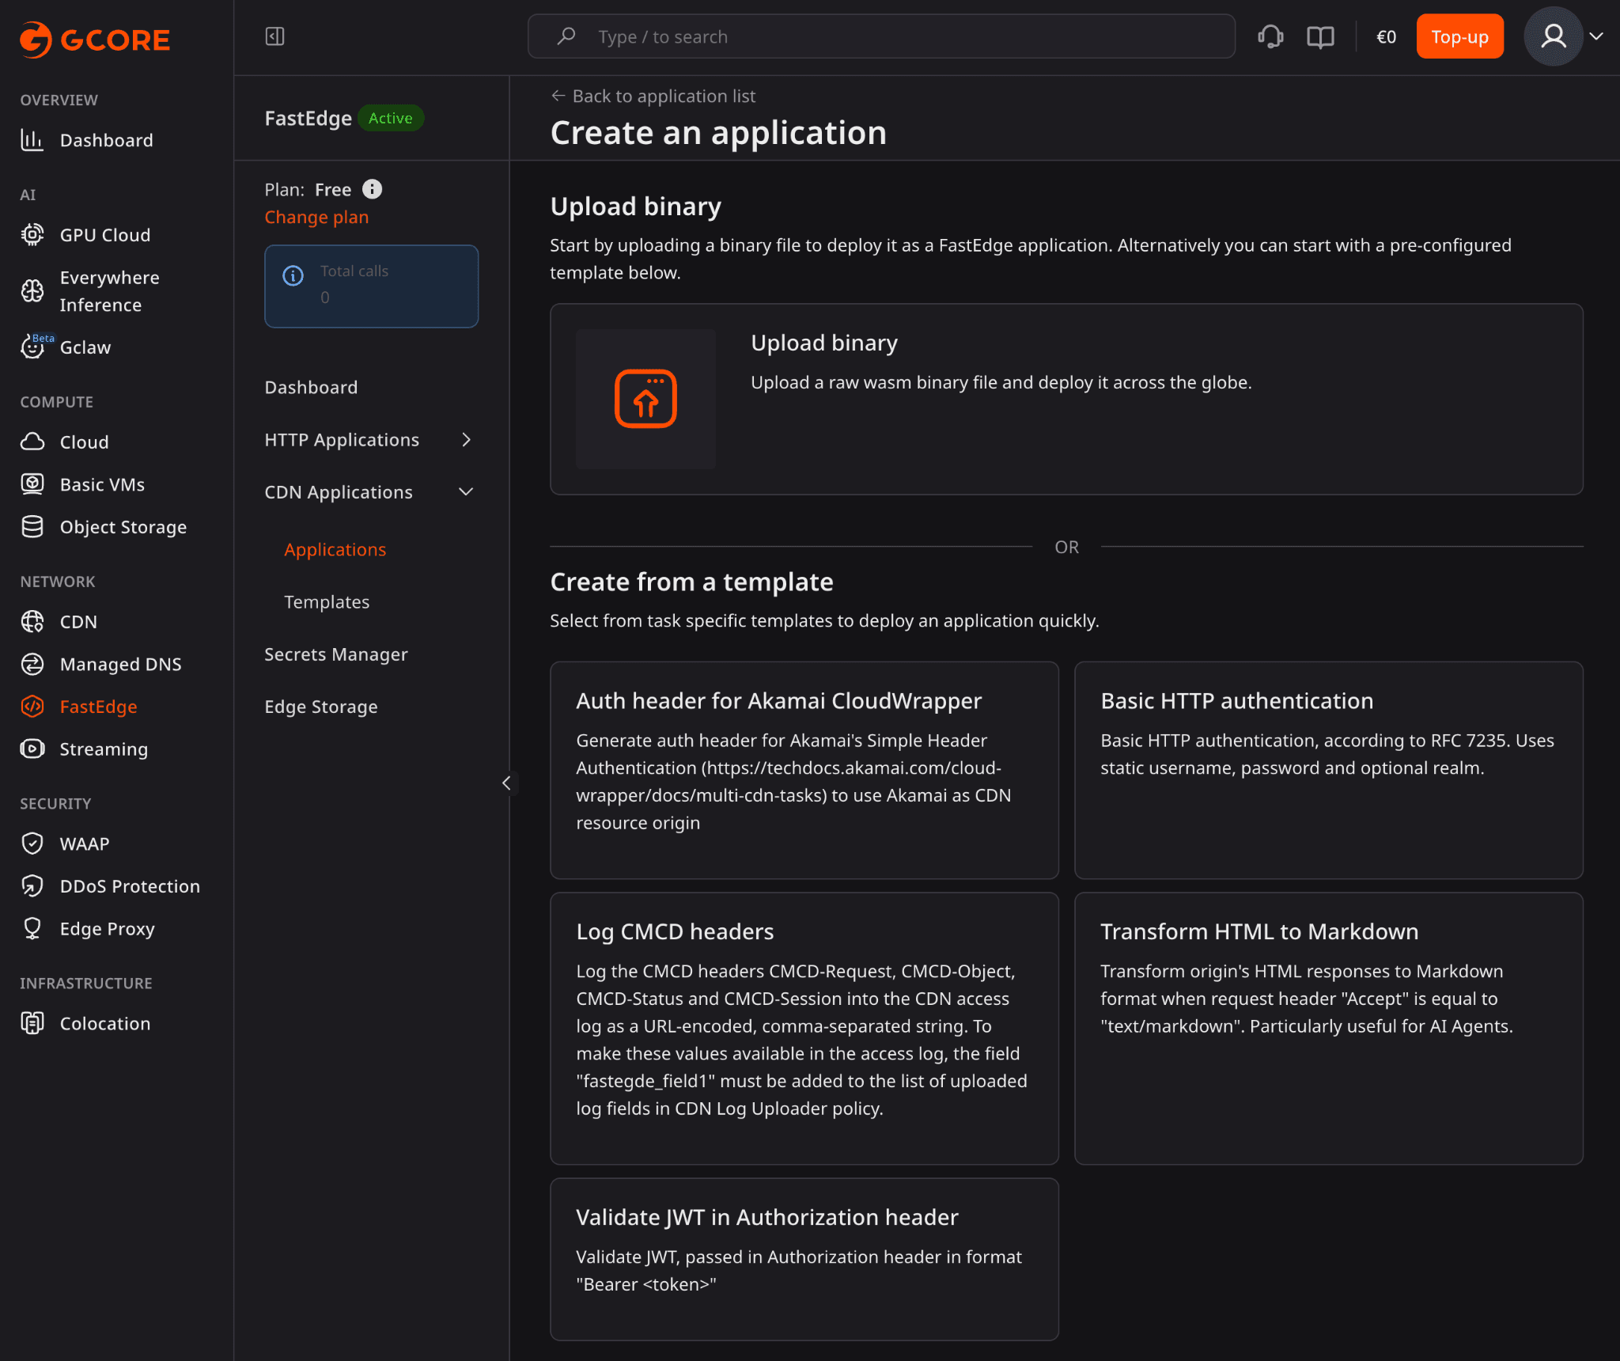Open Edge Proxy label in sidebar
1620x1361 pixels.
point(107,928)
